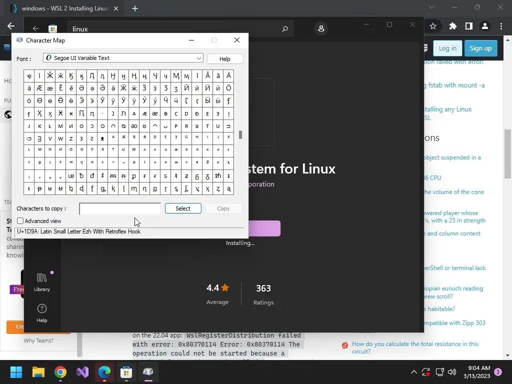This screenshot has width=512, height=384.
Task: Select the WSL 2 Installing Linux tab
Action: pos(64,8)
